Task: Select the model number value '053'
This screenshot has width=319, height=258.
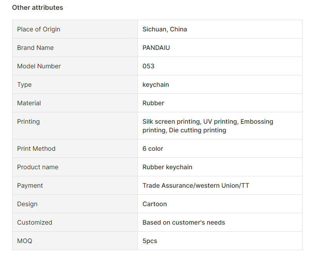Action: coord(148,66)
